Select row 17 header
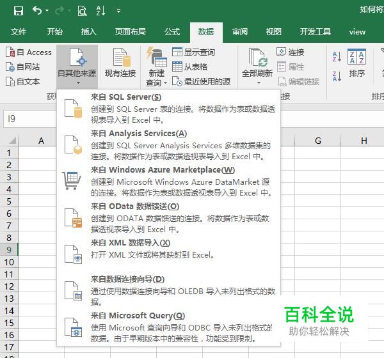 click(9, 347)
